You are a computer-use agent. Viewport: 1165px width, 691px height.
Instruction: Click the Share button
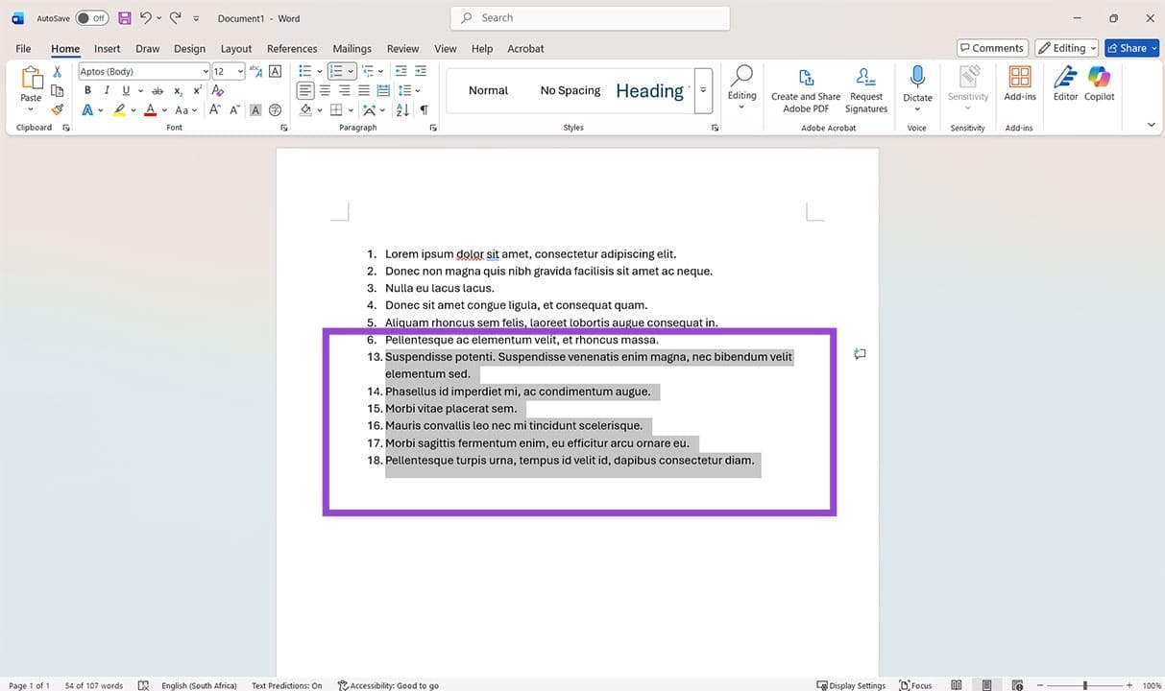[x=1130, y=48]
